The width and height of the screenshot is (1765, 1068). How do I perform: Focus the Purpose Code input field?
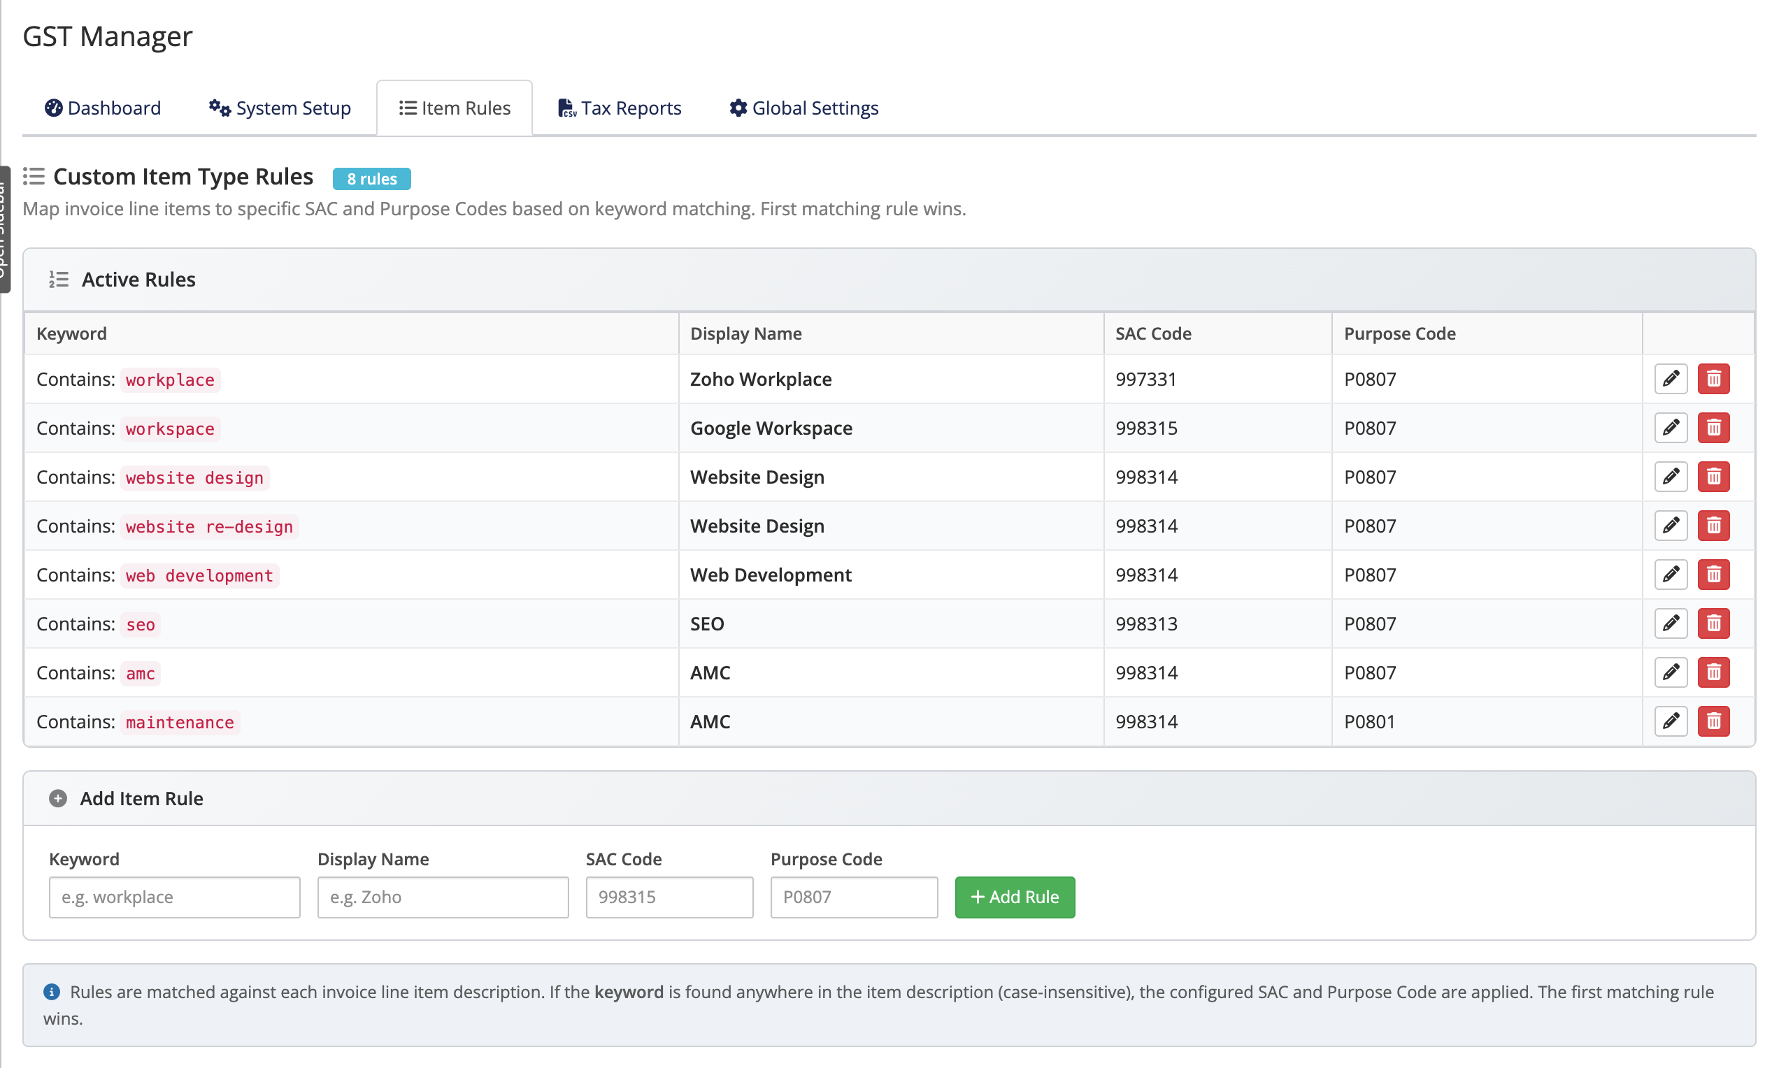click(854, 897)
